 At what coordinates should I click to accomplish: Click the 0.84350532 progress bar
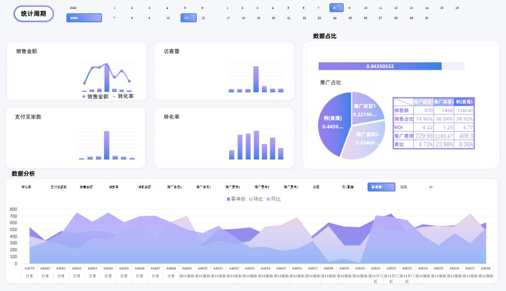(x=379, y=66)
